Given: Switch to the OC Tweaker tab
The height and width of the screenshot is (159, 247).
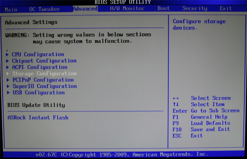Looking at the screenshot, I should (x=45, y=9).
